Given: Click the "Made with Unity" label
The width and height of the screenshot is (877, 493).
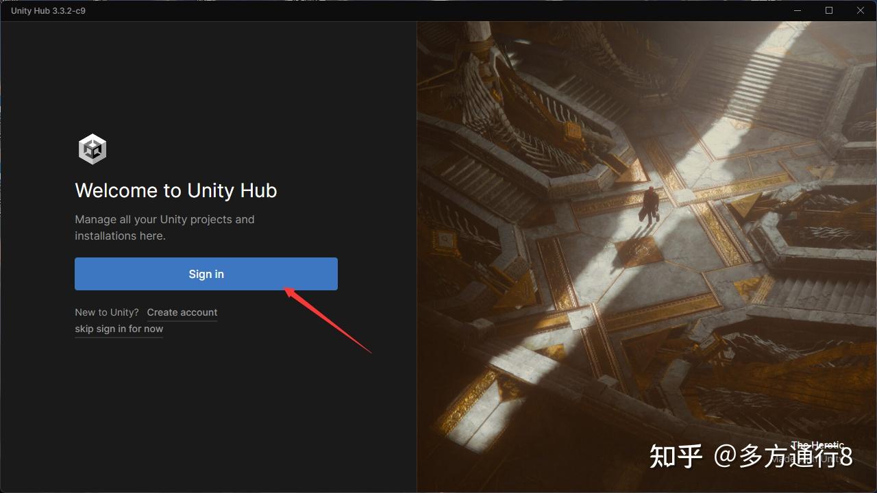Looking at the screenshot, I should pyautogui.click(x=808, y=460).
